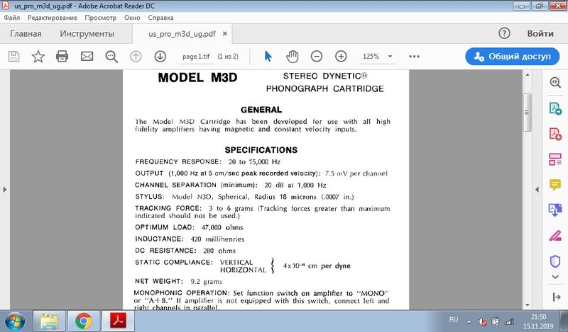Click the Общий доступ share button

point(512,57)
